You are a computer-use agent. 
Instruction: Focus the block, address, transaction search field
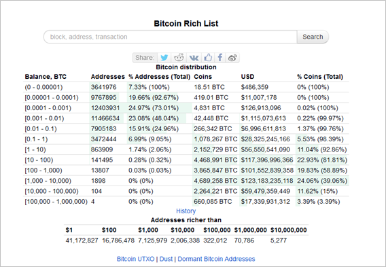click(171, 37)
